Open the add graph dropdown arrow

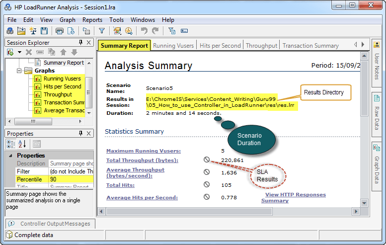[x=19, y=52]
